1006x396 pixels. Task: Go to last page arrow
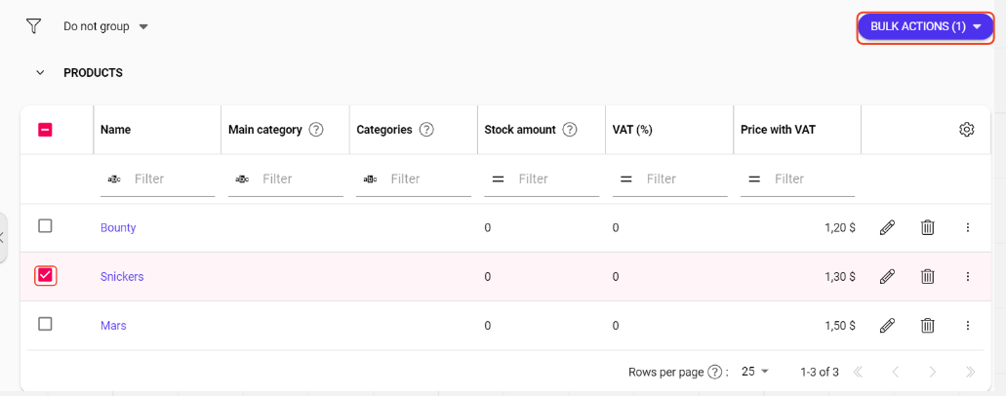click(970, 372)
